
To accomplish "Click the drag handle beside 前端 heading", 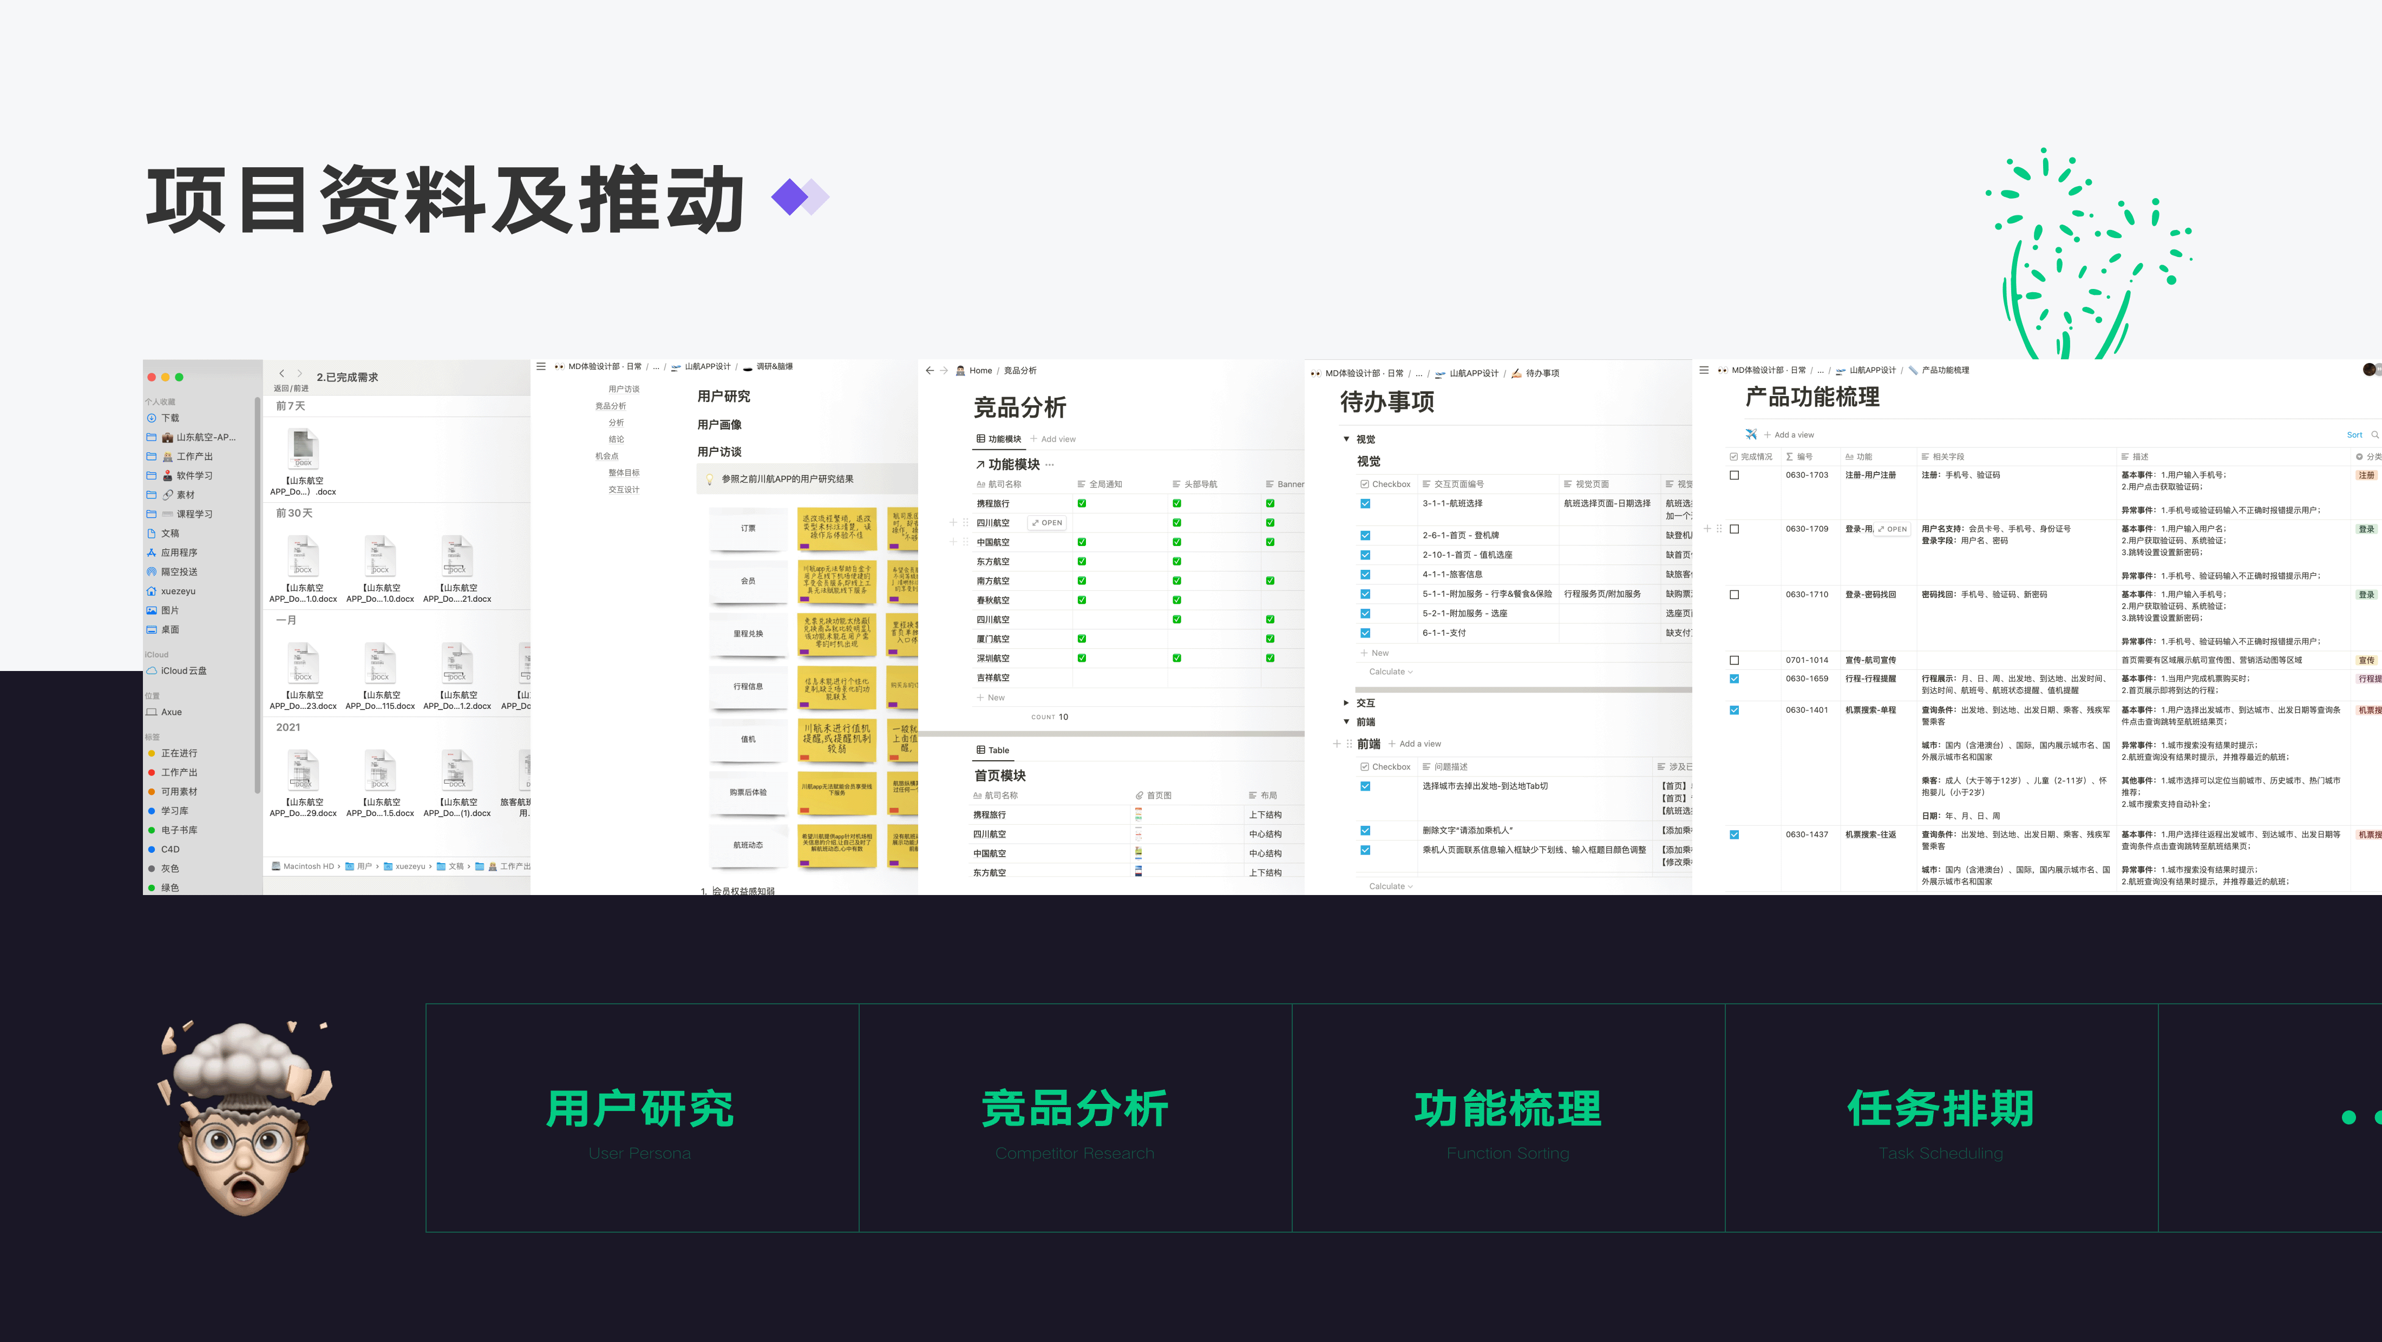I will (x=1349, y=743).
